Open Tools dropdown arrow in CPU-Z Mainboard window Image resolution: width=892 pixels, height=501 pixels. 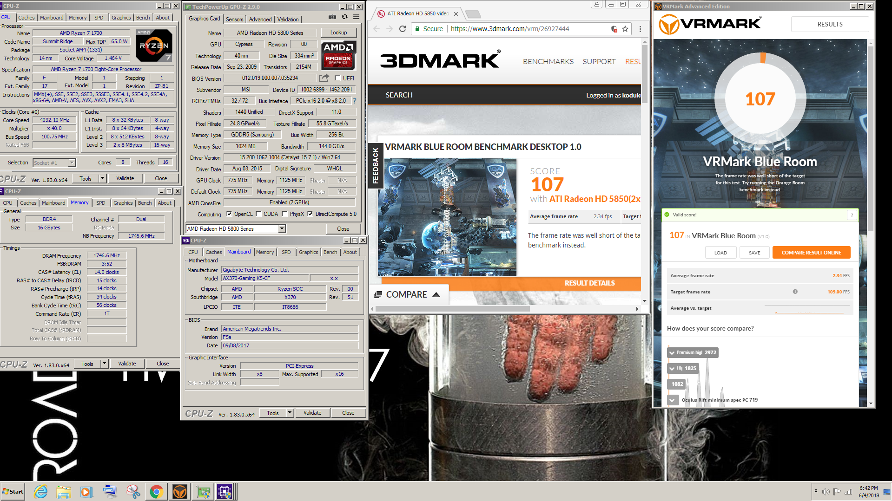coord(290,413)
